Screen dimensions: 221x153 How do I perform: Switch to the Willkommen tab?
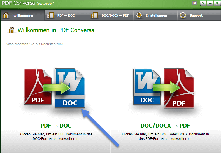23,15
